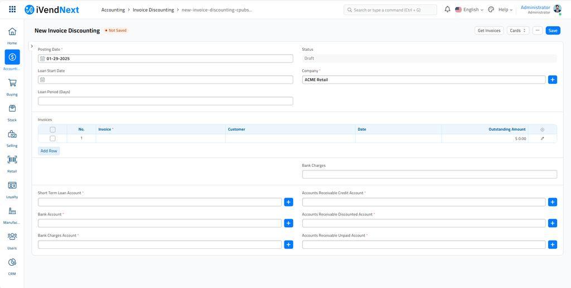Open the Company link field dropdown
The image size is (571, 288).
[424, 79]
